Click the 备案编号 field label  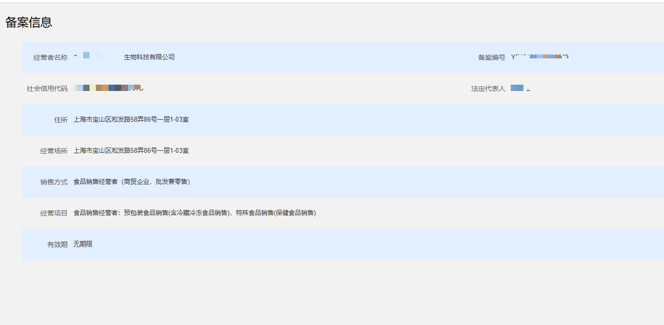(491, 57)
